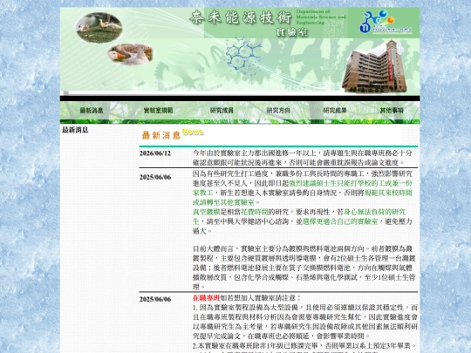Click the yellow News badge

tap(193, 132)
